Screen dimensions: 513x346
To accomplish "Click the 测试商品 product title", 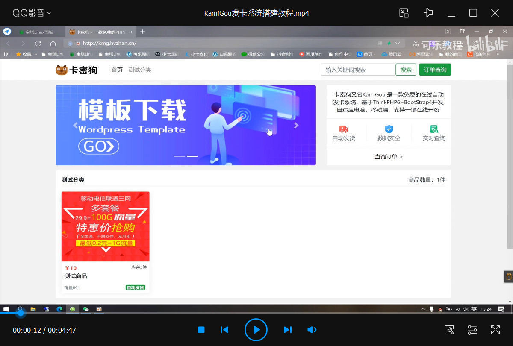I will (76, 276).
